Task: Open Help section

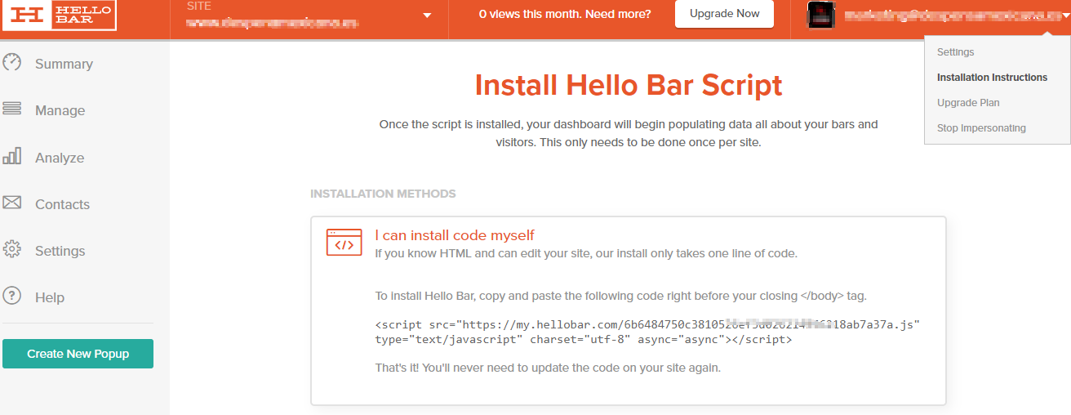Action: point(50,297)
